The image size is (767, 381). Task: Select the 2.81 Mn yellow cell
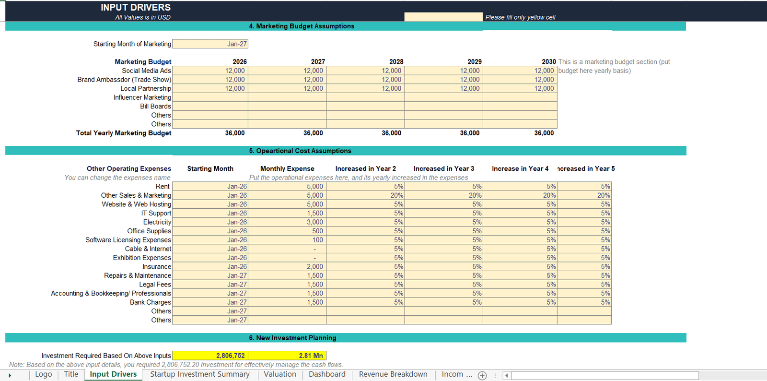(x=287, y=356)
